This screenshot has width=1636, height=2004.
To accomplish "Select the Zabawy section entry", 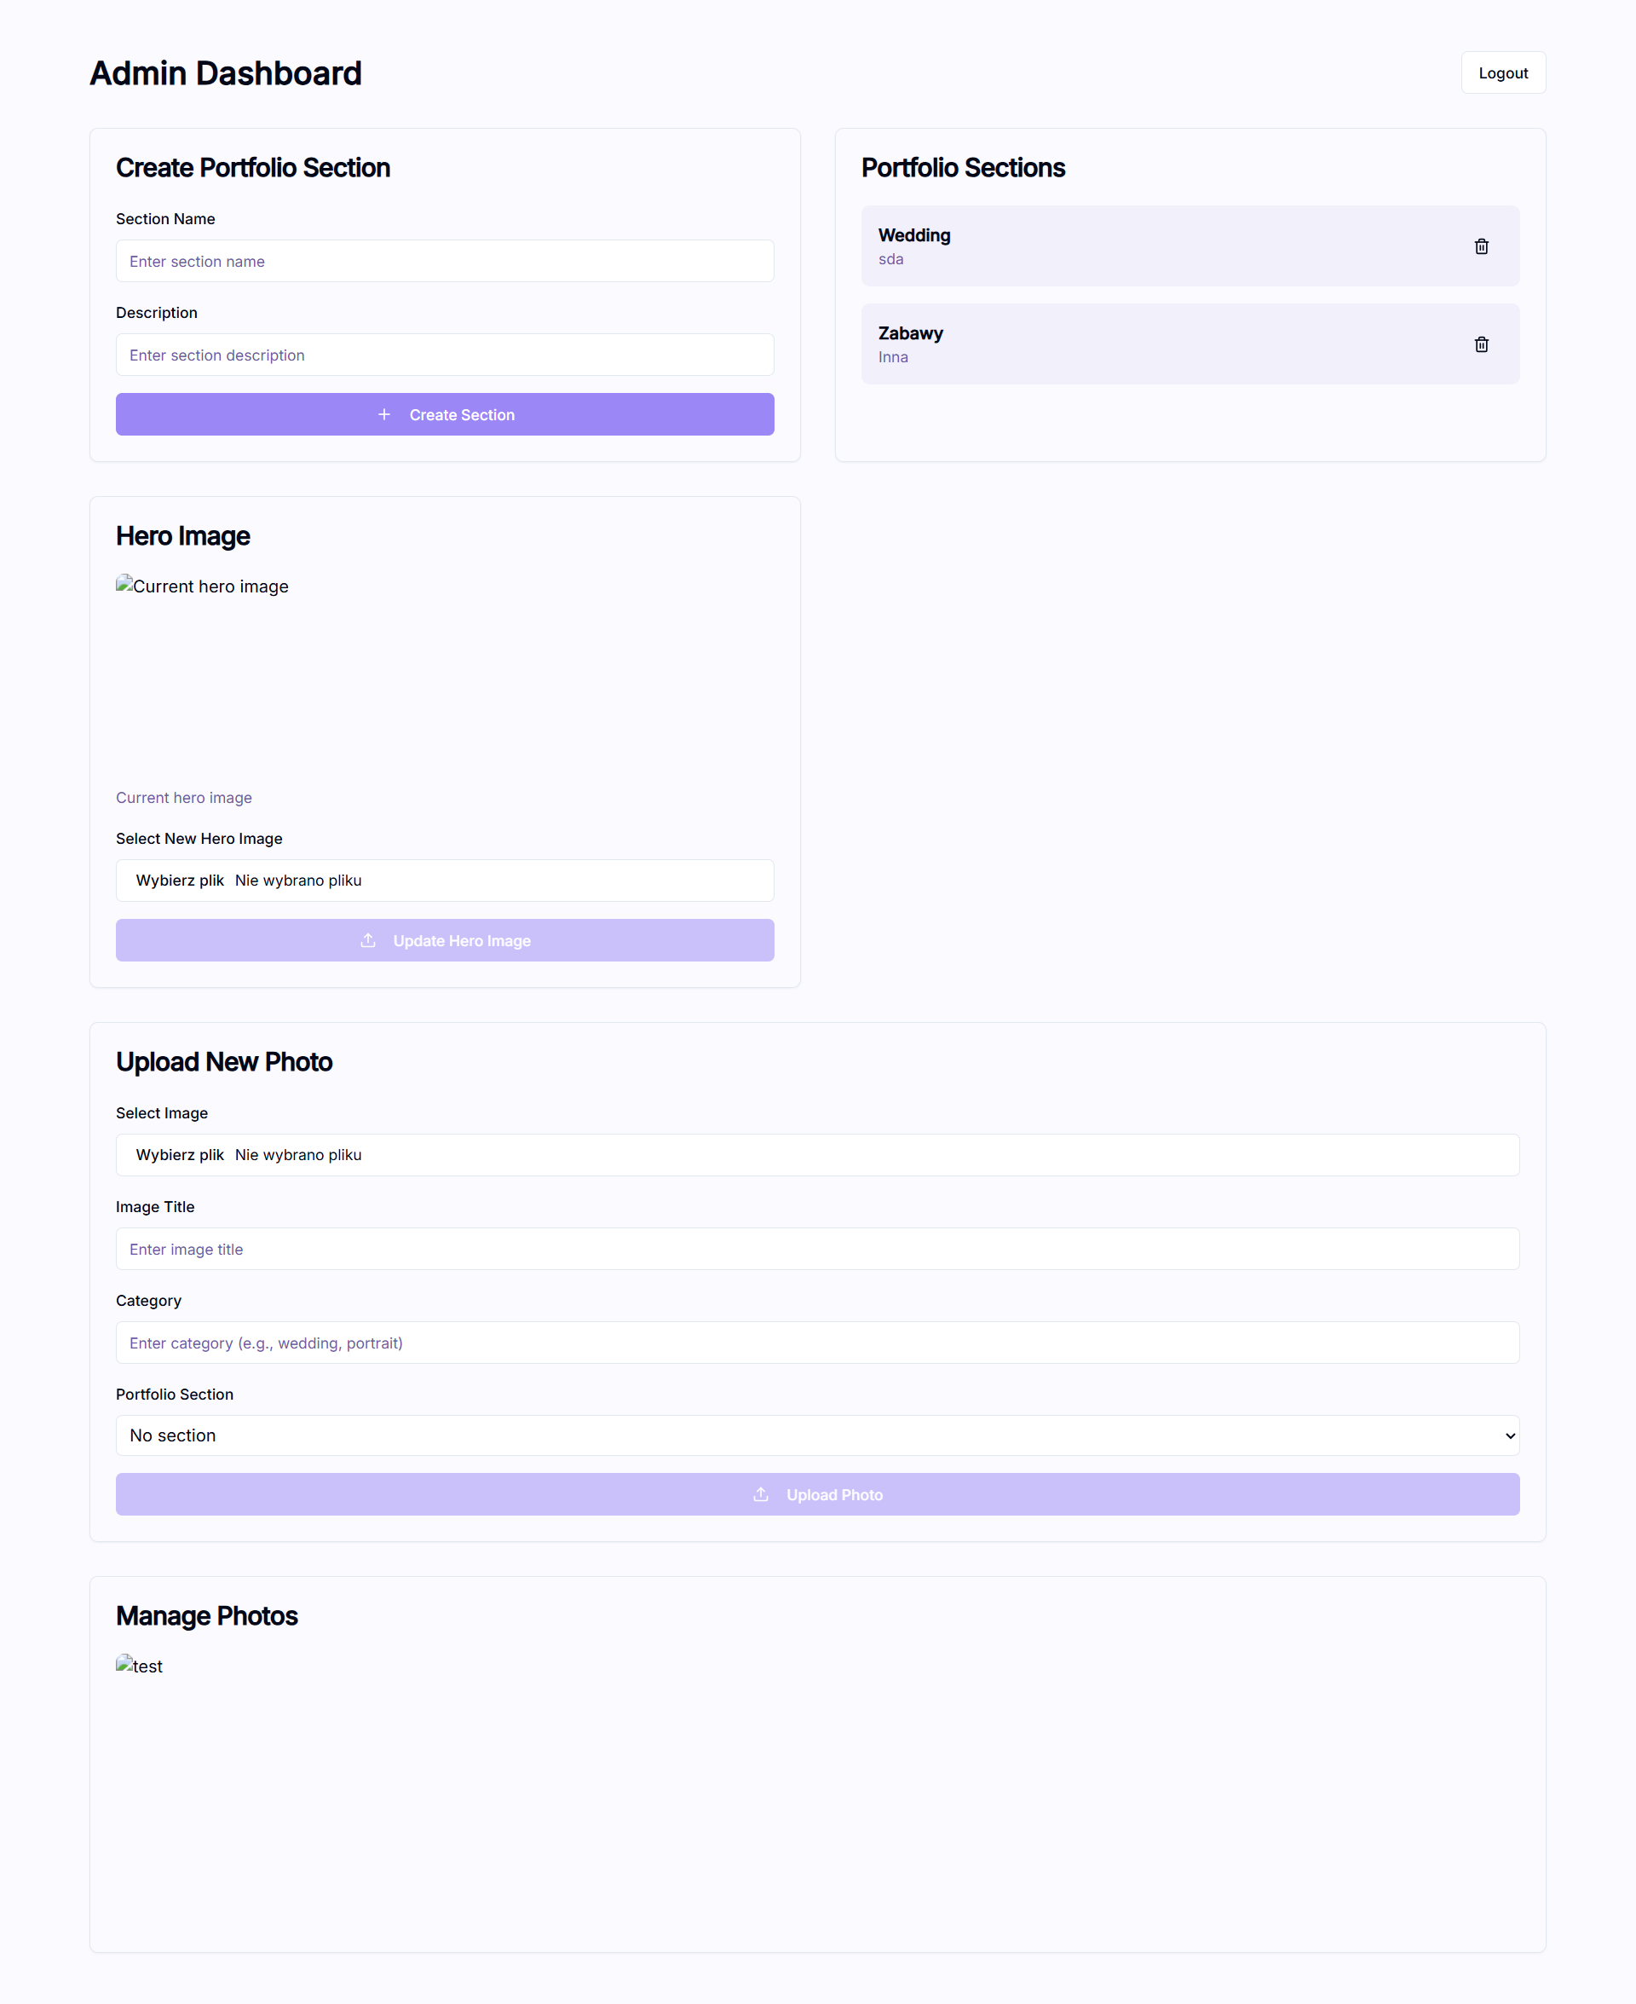I will (1190, 344).
